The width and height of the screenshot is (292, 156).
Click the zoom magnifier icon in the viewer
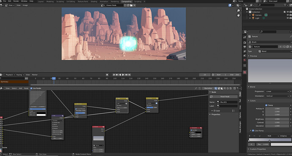coord(238,11)
